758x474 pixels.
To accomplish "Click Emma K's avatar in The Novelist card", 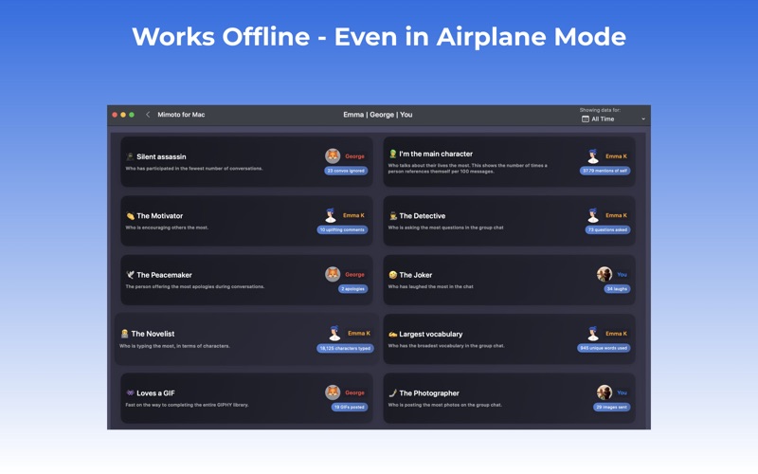I will coord(334,334).
